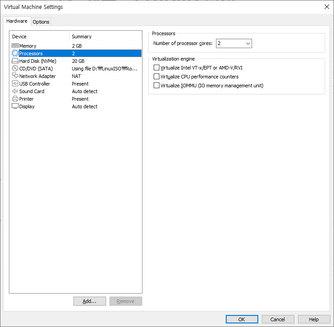Click the USB Controller icon
Viewport: 334px width, 327px height.
coord(15,83)
